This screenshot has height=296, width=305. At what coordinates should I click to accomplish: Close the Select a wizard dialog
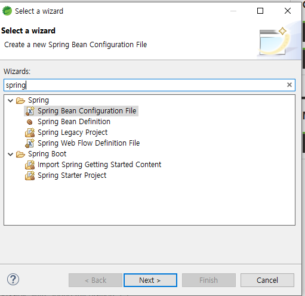coord(288,11)
